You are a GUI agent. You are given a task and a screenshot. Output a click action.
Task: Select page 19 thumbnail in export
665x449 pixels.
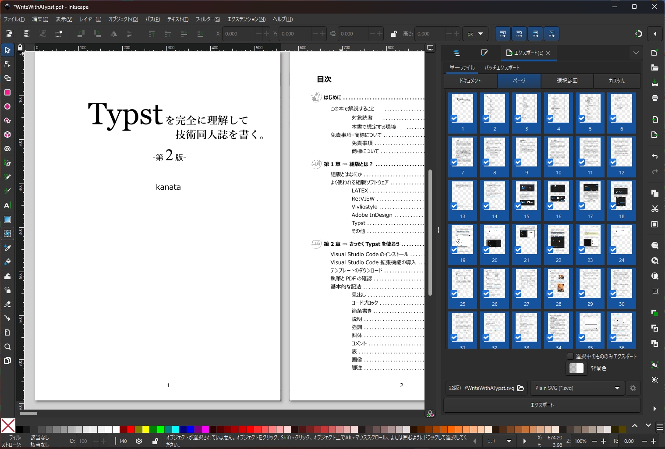tap(463, 244)
